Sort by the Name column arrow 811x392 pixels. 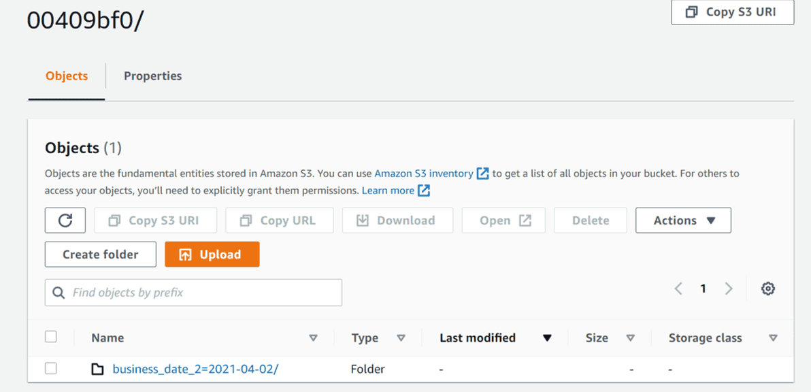click(x=313, y=338)
